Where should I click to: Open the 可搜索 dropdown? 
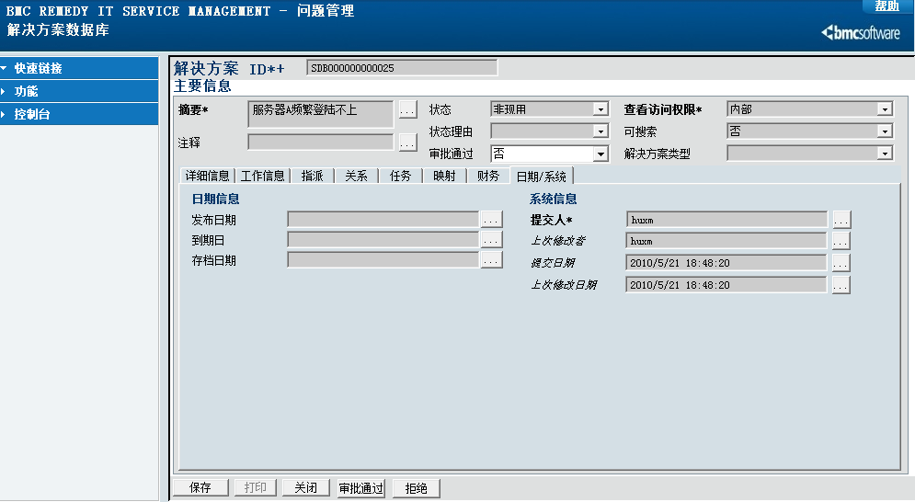[x=886, y=131]
